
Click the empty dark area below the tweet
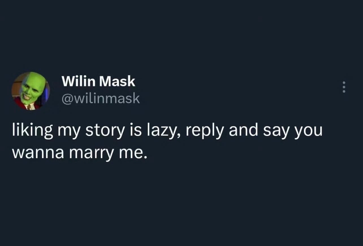click(x=181, y=203)
